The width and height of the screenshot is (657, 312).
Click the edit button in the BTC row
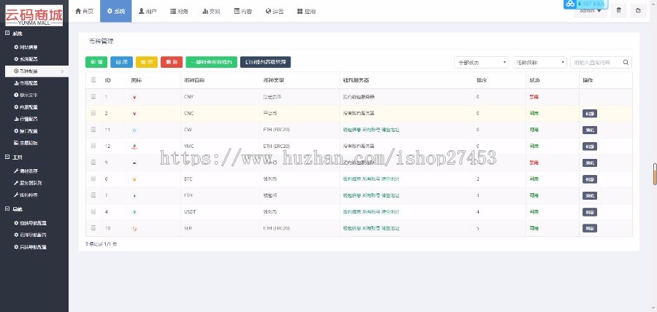[x=590, y=179]
